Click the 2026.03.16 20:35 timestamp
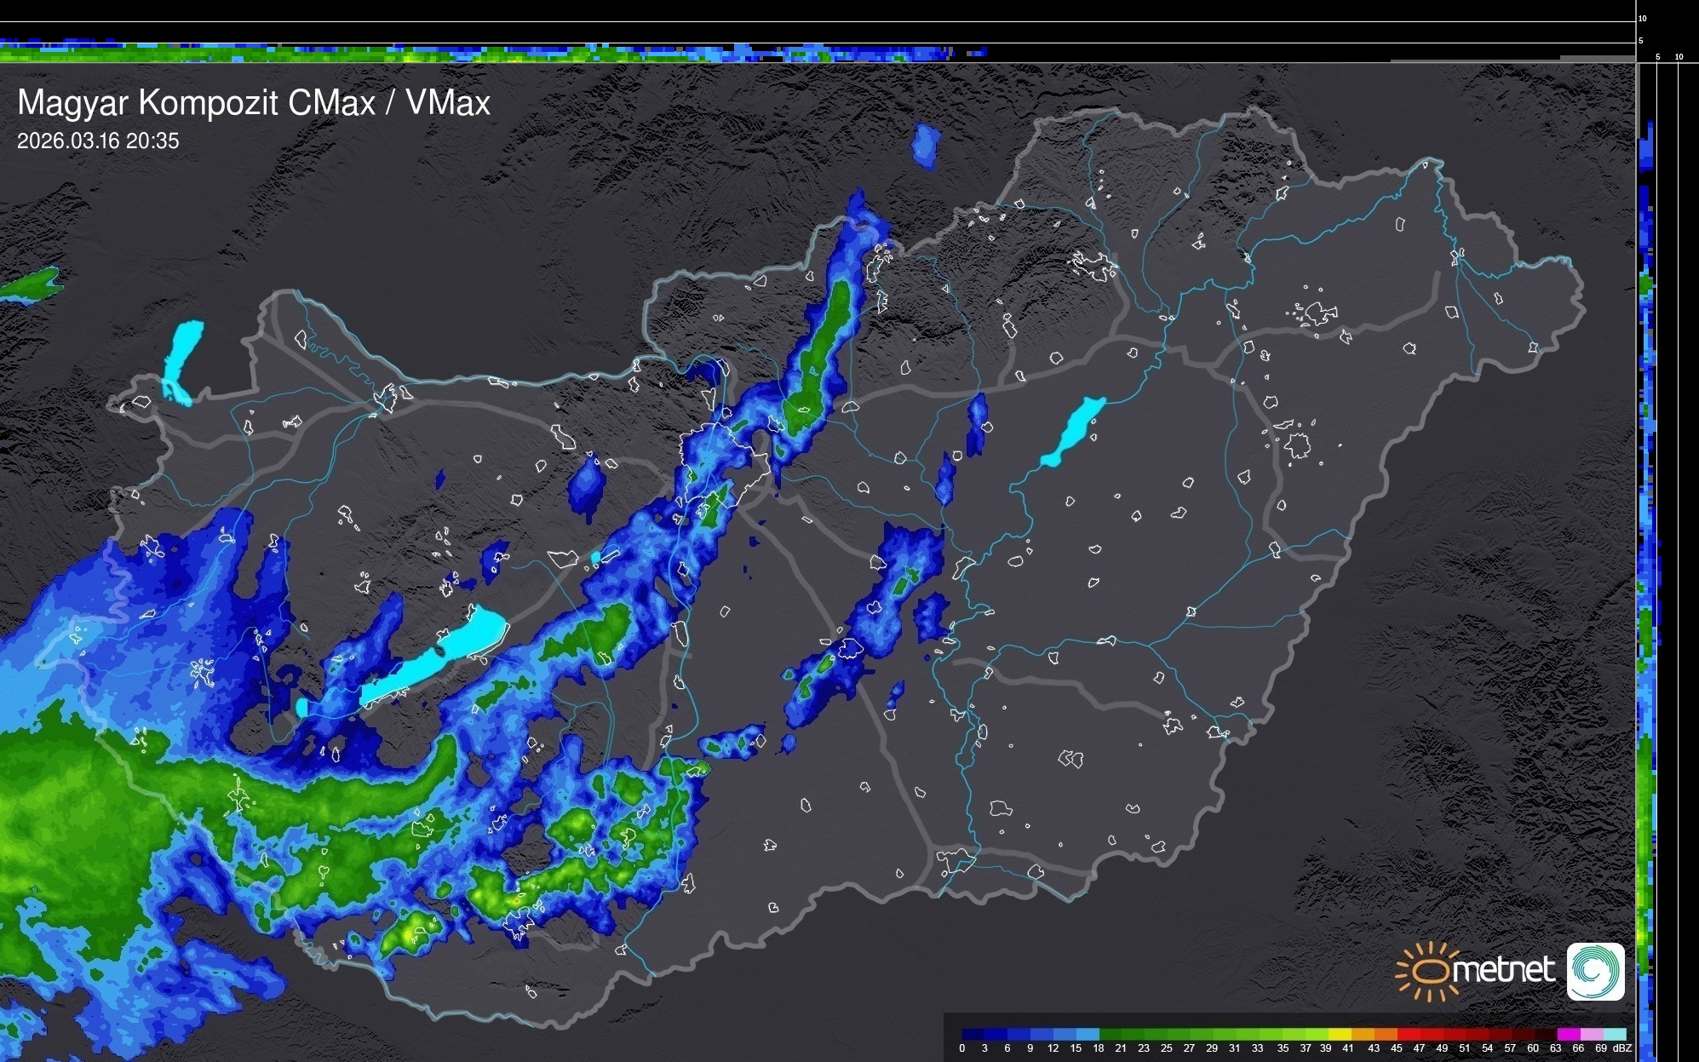 click(x=98, y=141)
